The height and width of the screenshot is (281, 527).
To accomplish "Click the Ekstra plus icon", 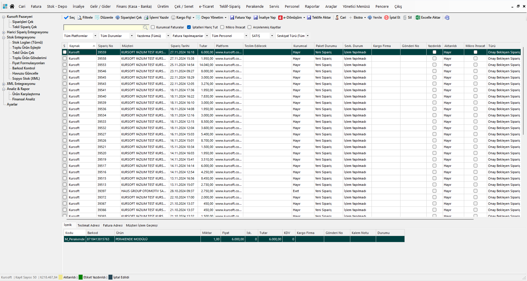I will (351, 17).
